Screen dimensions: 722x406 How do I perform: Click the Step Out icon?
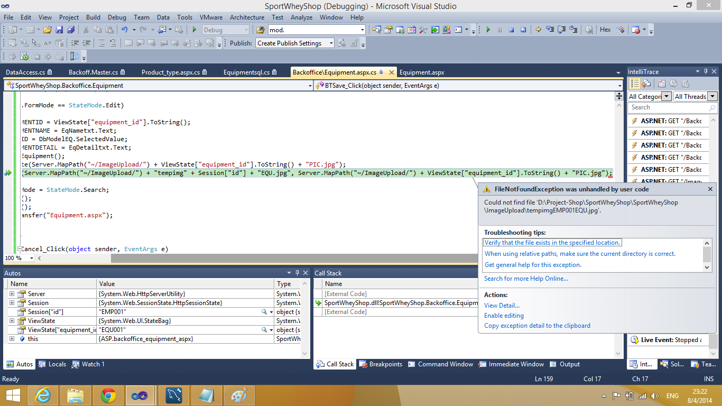click(x=574, y=30)
